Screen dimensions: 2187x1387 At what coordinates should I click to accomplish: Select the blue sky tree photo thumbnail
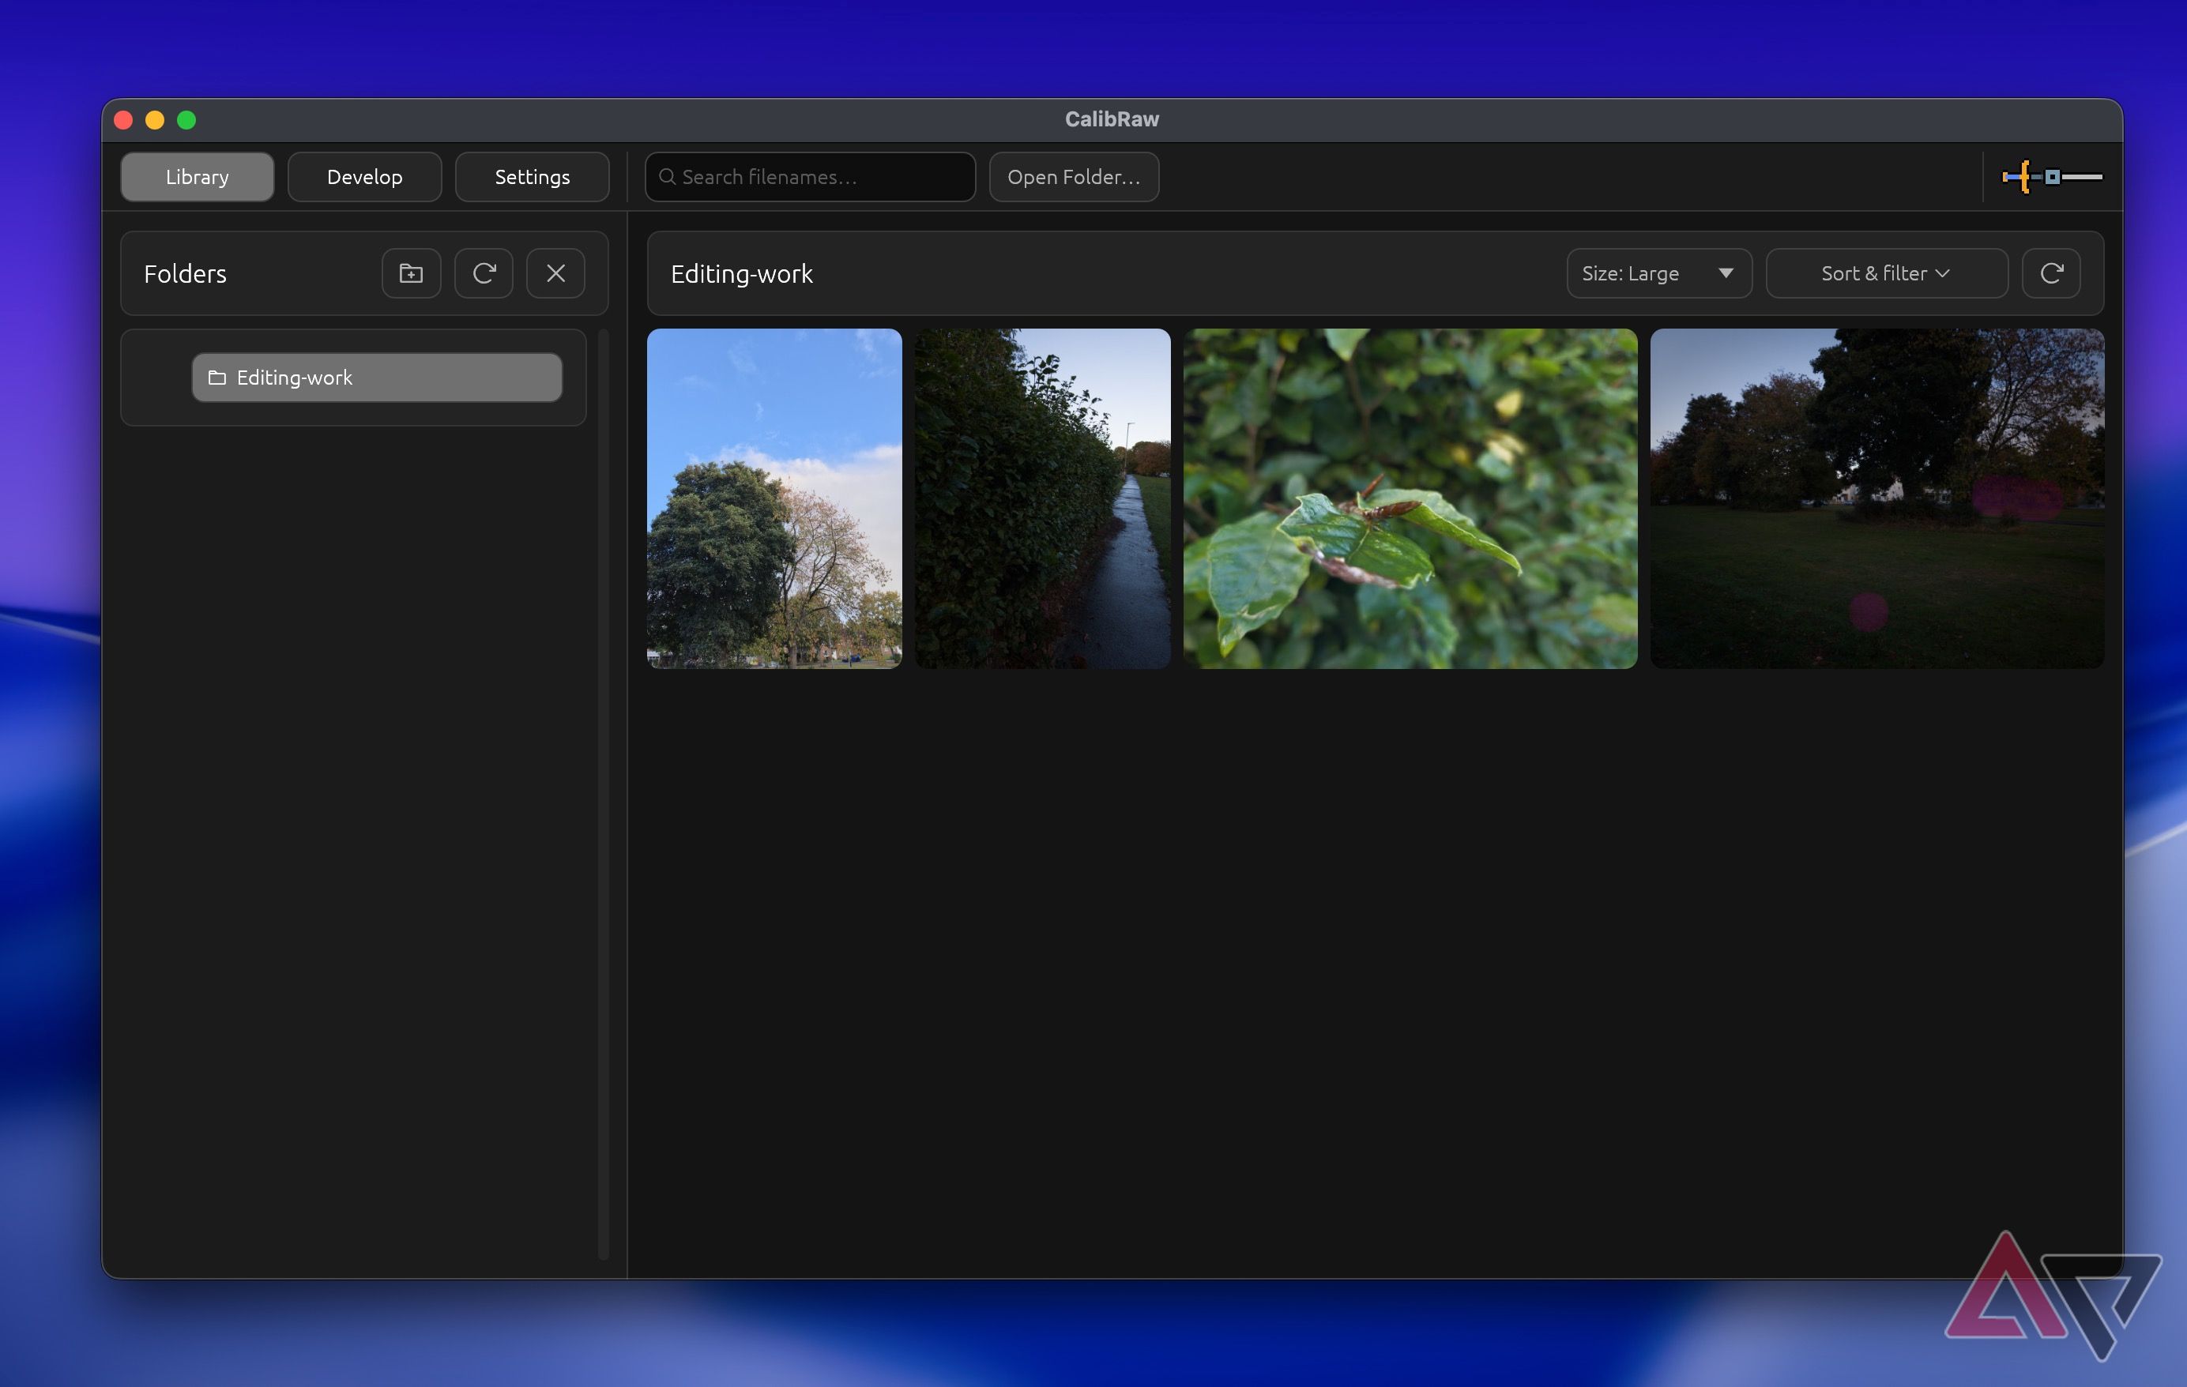tap(775, 498)
